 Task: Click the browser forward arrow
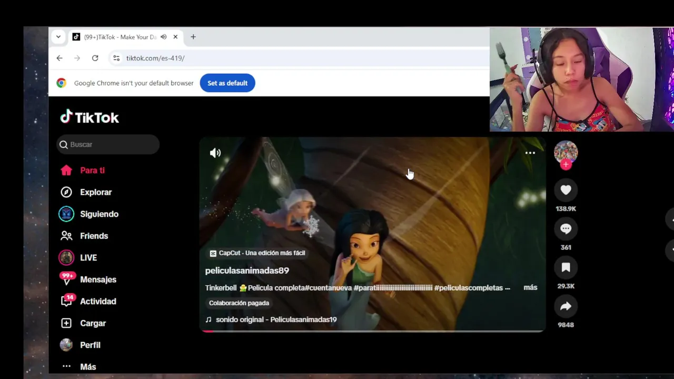click(77, 58)
